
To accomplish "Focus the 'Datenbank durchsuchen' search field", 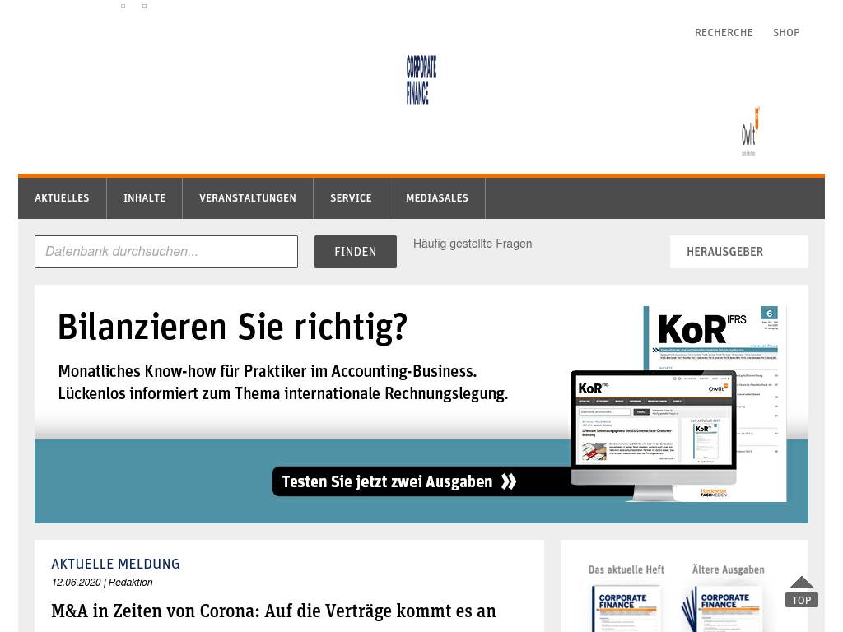I will (x=165, y=252).
